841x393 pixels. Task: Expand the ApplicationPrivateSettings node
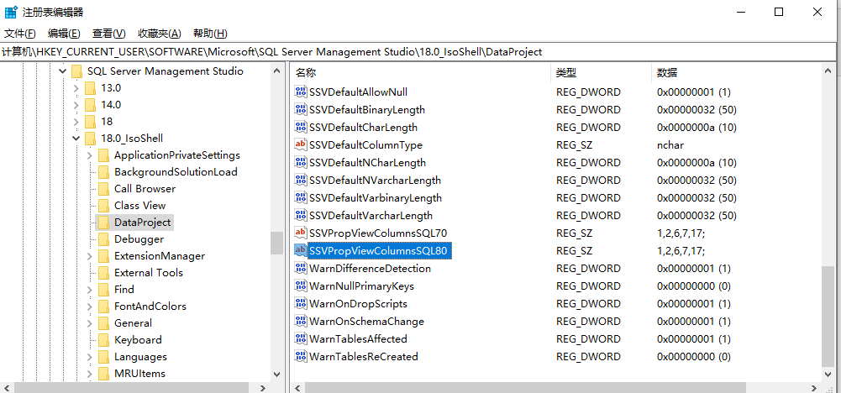coord(90,155)
